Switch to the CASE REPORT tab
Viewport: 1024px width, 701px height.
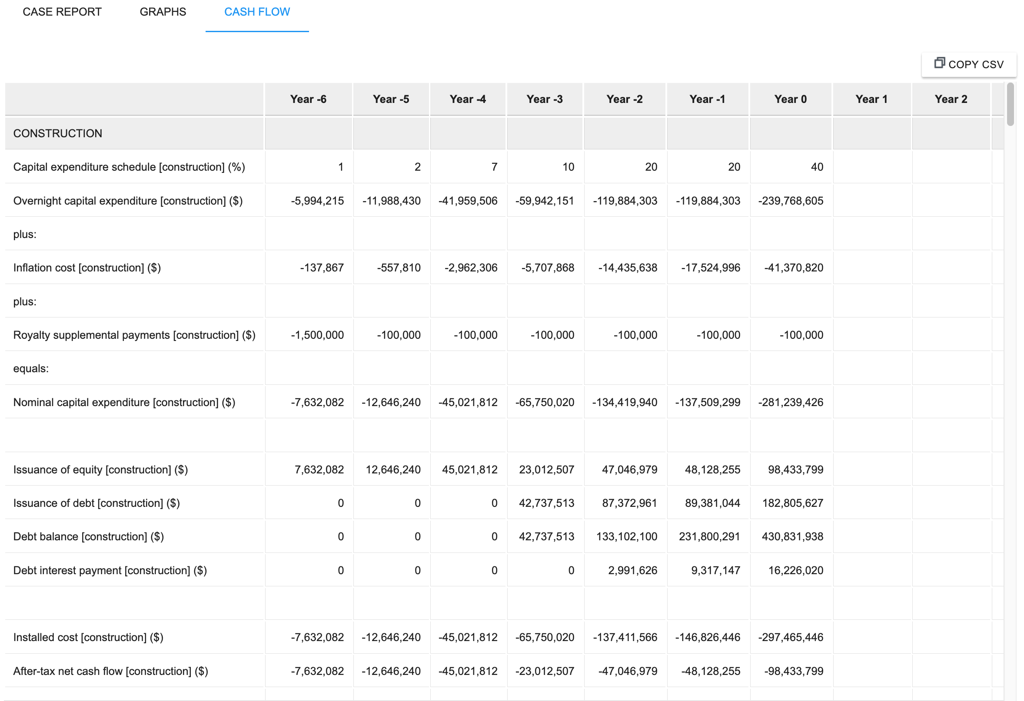(62, 12)
